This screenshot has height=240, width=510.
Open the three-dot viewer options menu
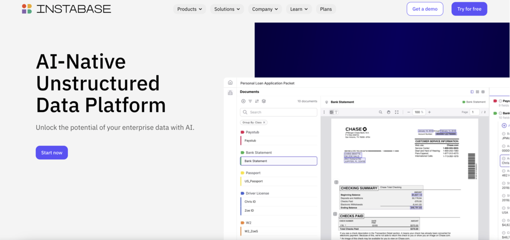tap(324, 112)
